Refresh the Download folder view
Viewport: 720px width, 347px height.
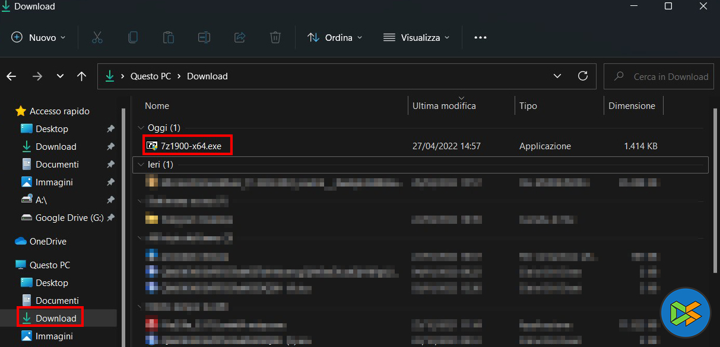583,76
